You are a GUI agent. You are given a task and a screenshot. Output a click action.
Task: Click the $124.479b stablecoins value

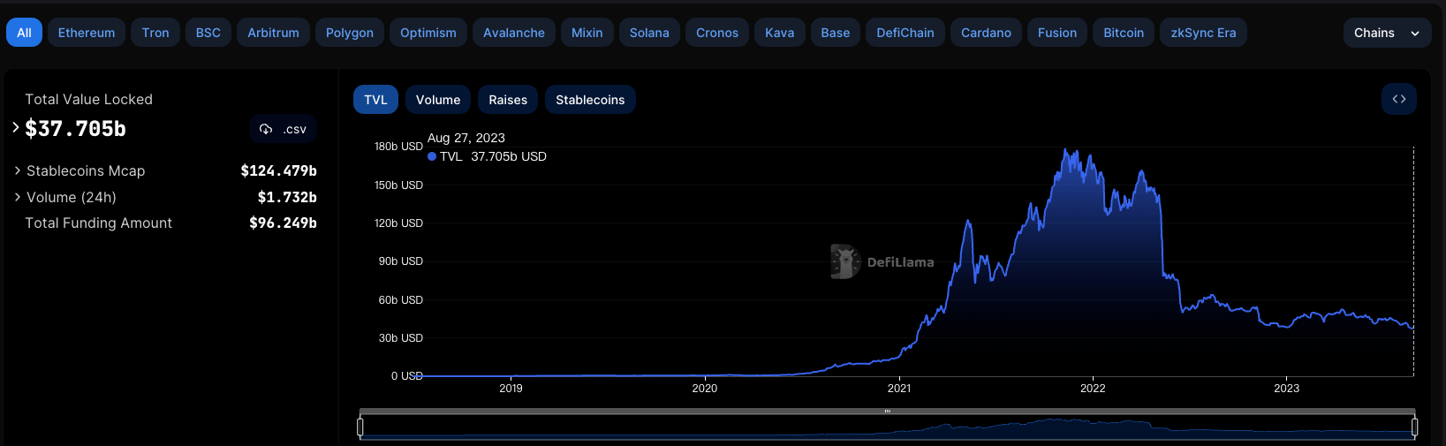coord(278,170)
